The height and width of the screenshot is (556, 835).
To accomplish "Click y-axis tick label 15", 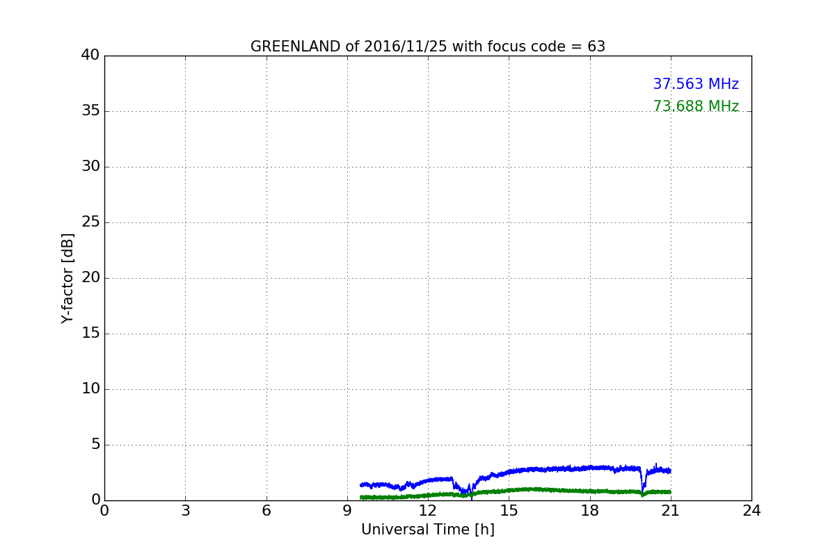I will (90, 334).
